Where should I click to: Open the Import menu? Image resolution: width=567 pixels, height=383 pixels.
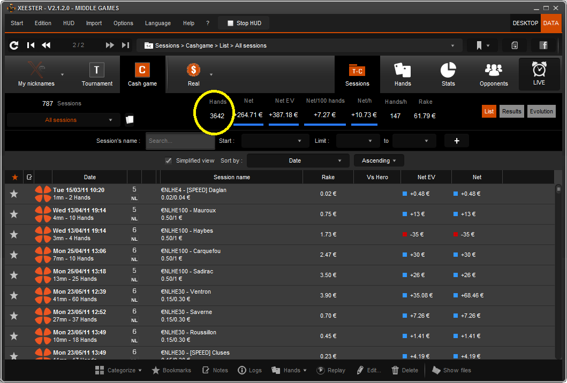pyautogui.click(x=94, y=23)
